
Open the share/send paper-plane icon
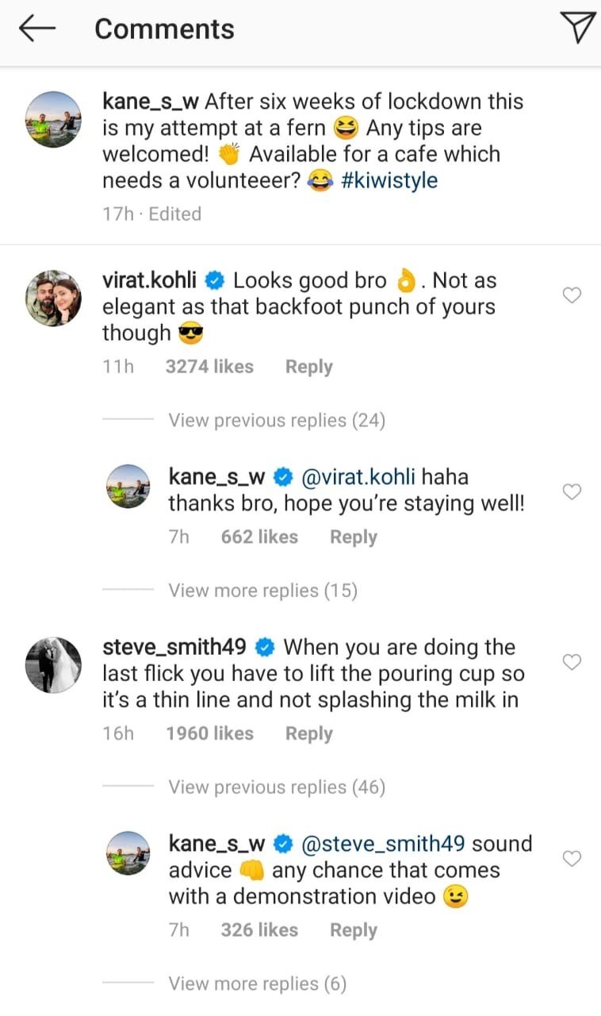[x=577, y=29]
